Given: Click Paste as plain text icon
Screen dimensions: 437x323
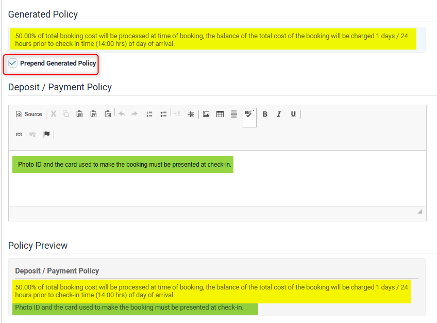Looking at the screenshot, I should click(94, 114).
